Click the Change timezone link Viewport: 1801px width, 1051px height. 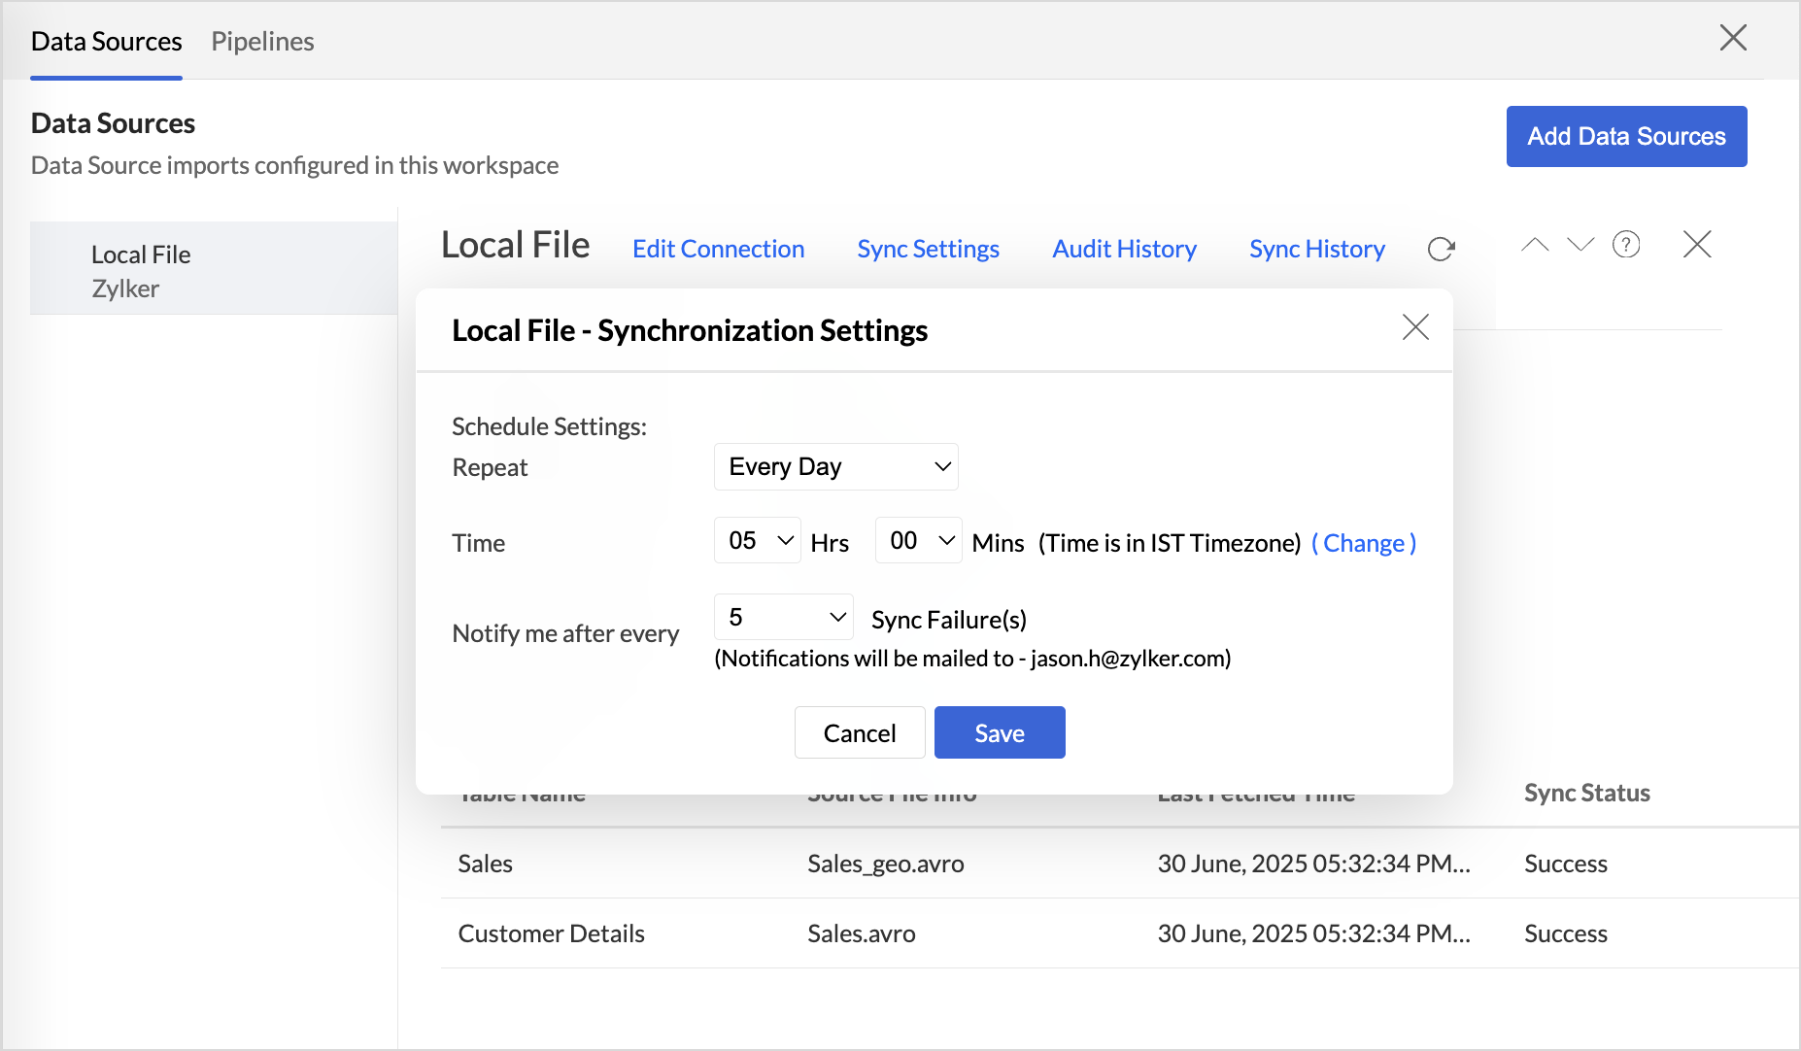(x=1364, y=543)
